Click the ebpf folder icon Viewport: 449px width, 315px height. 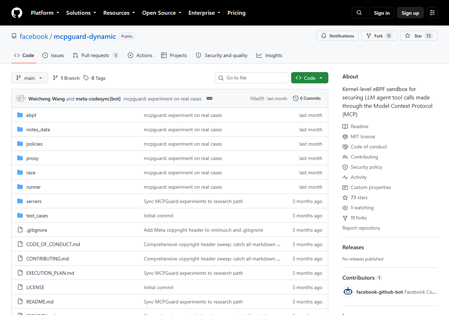tap(20, 115)
